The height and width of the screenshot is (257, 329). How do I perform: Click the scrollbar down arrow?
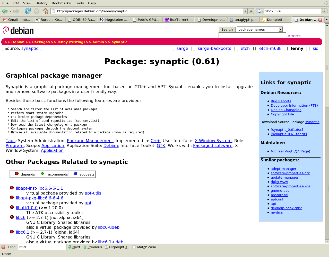[x=327, y=241]
